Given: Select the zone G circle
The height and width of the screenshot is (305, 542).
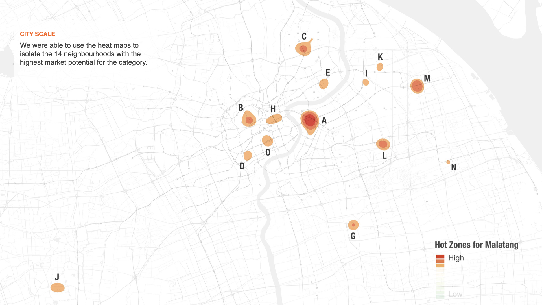Looking at the screenshot, I should pyautogui.click(x=353, y=225).
